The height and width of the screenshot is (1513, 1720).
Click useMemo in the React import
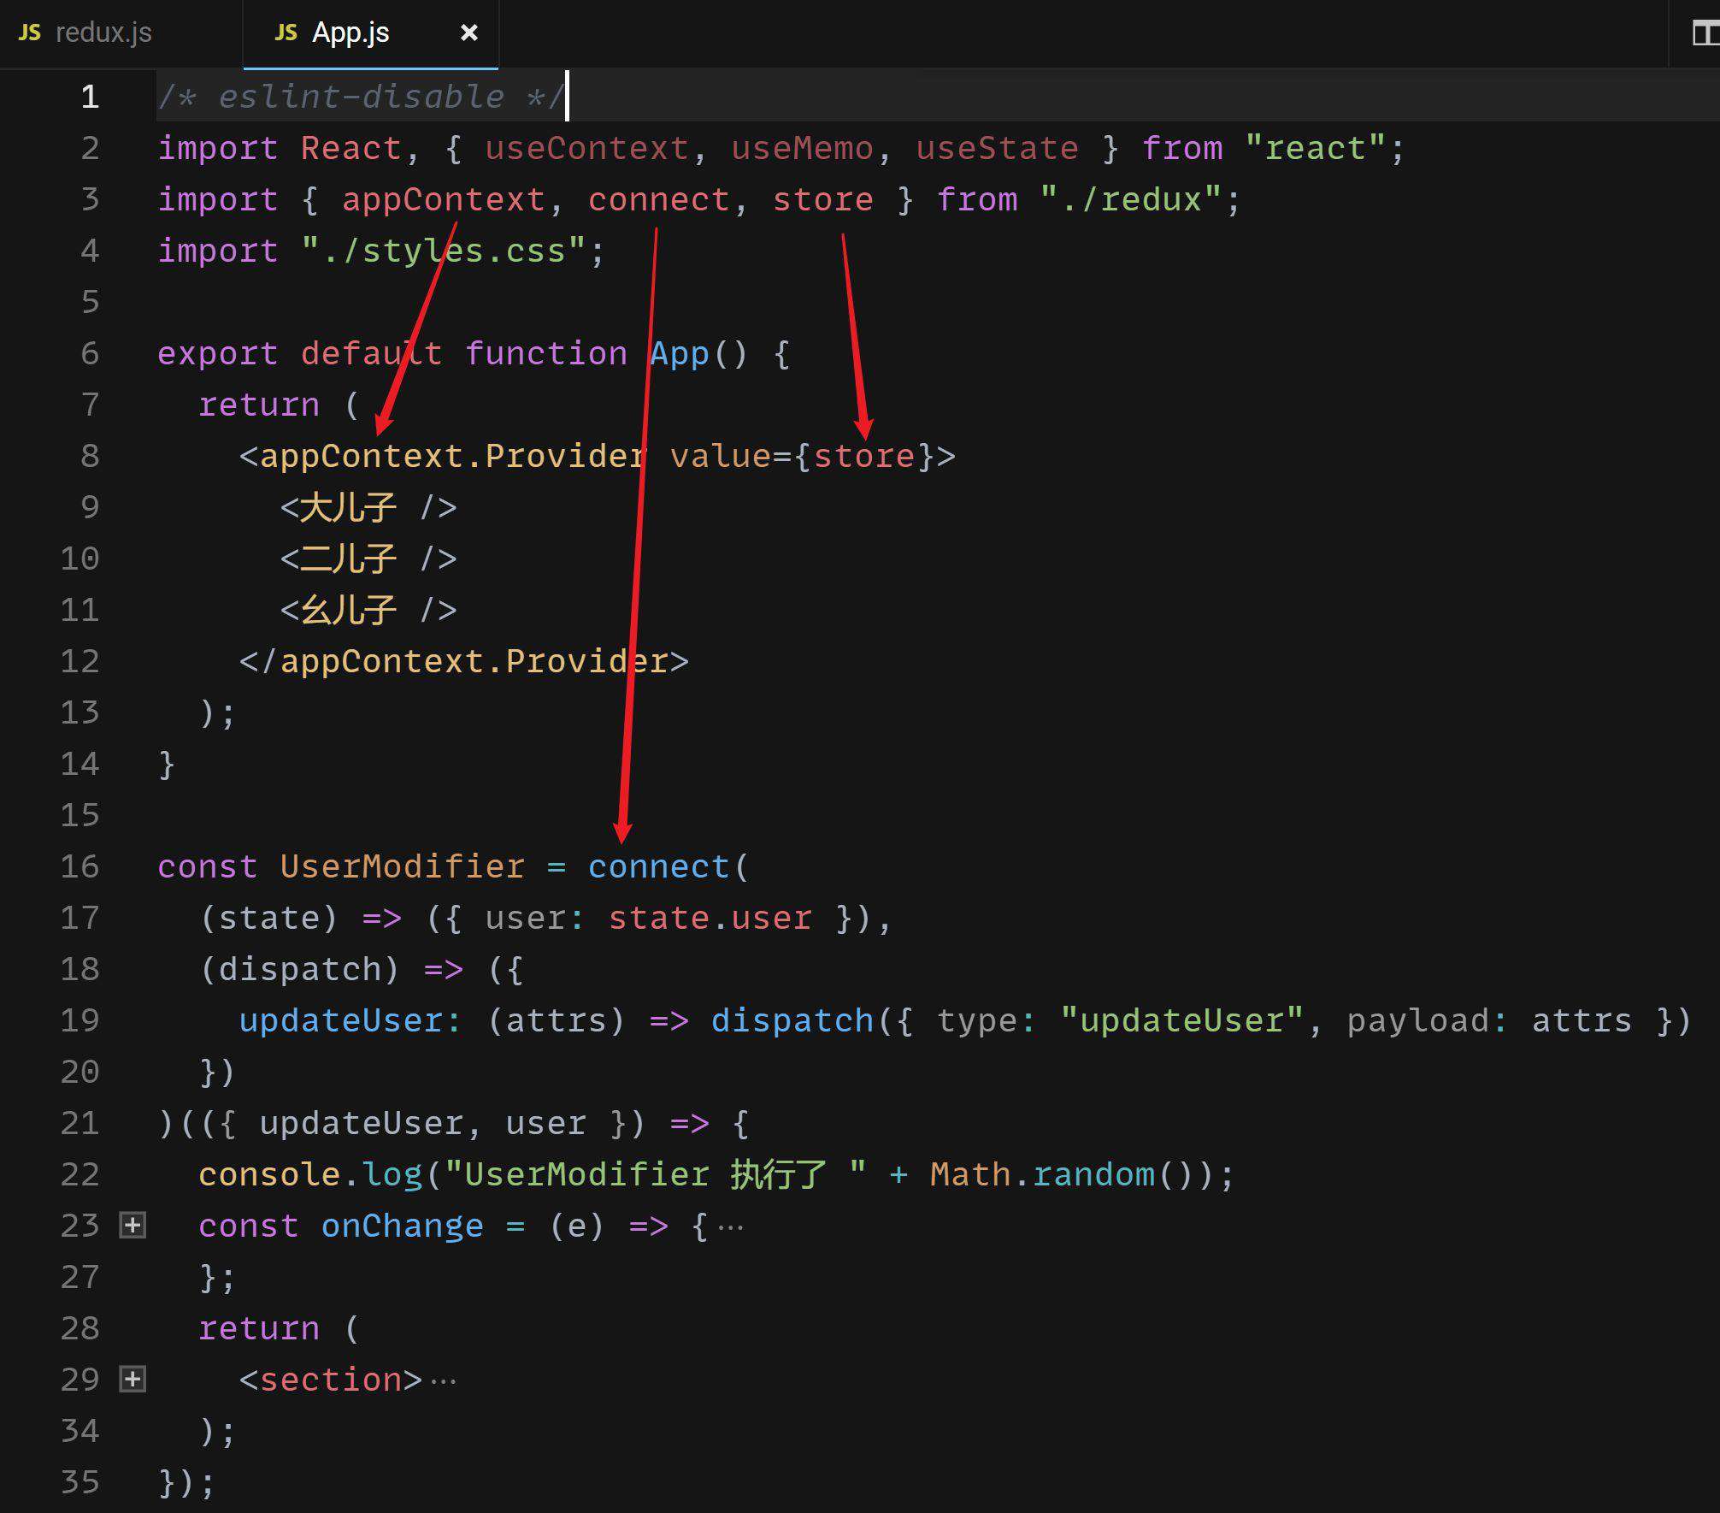pyautogui.click(x=803, y=148)
